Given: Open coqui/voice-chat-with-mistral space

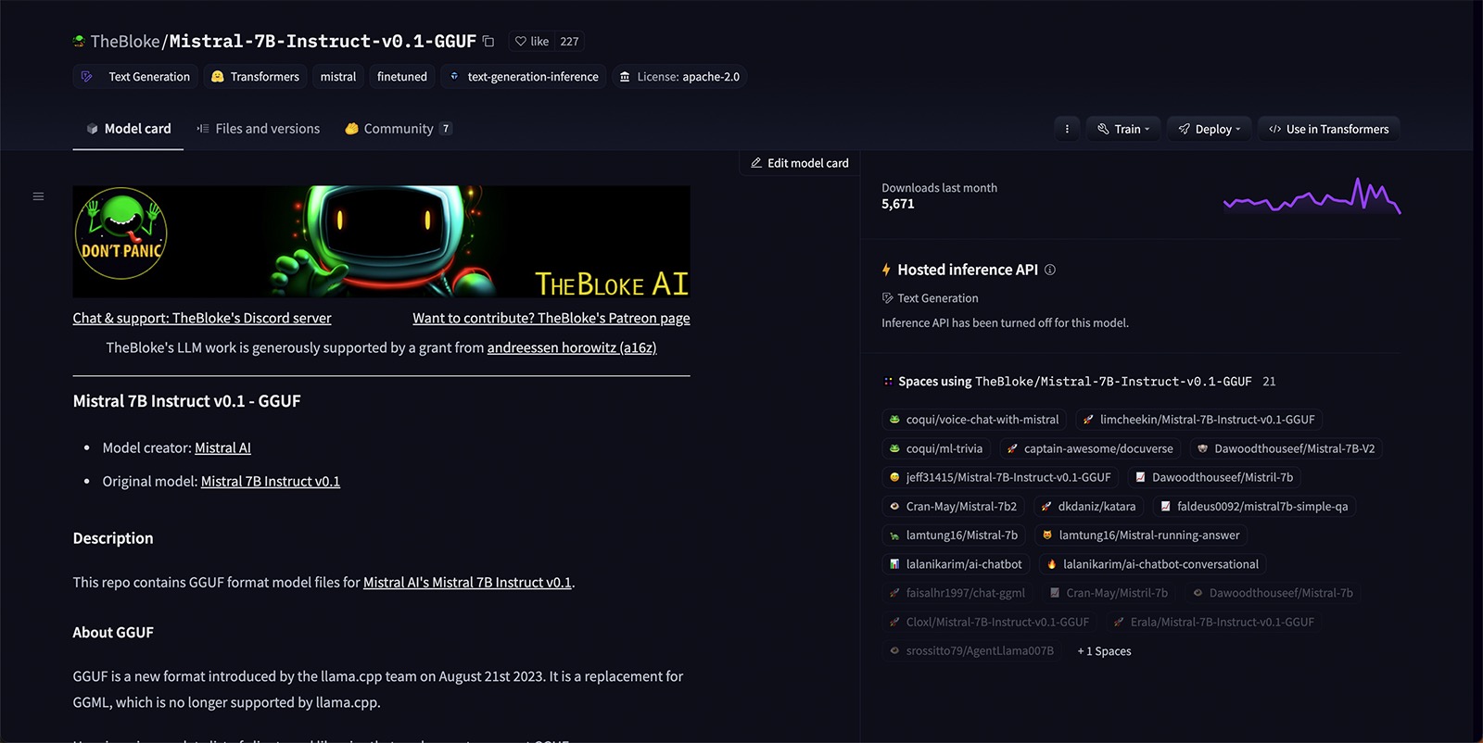Looking at the screenshot, I should coord(974,420).
